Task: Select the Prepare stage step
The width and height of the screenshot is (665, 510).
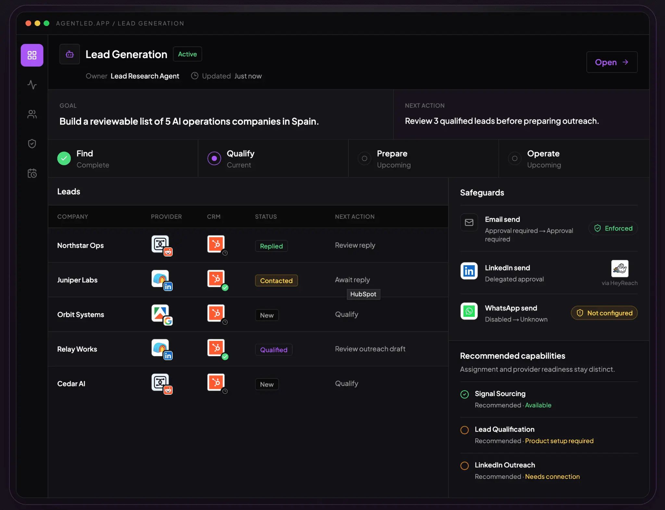Action: pos(423,158)
